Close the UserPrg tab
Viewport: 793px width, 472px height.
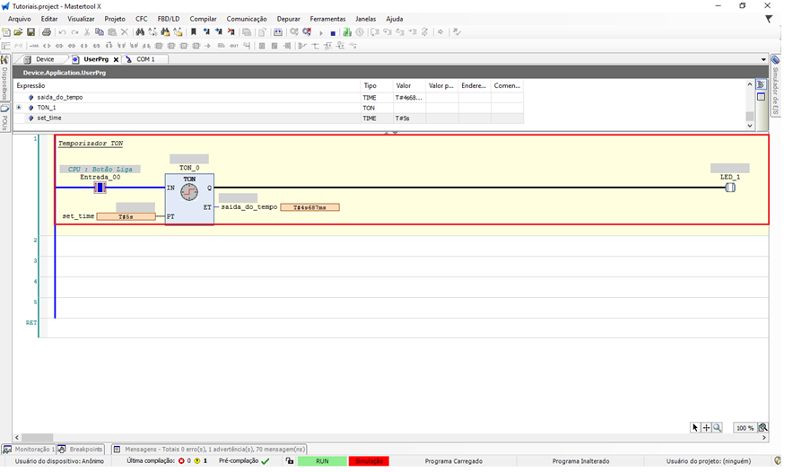[x=116, y=59]
